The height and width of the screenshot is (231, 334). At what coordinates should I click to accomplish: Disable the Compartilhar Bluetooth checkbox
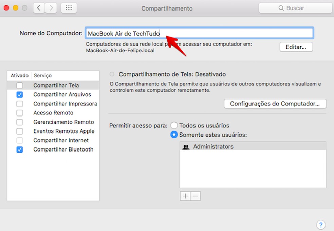click(20, 149)
